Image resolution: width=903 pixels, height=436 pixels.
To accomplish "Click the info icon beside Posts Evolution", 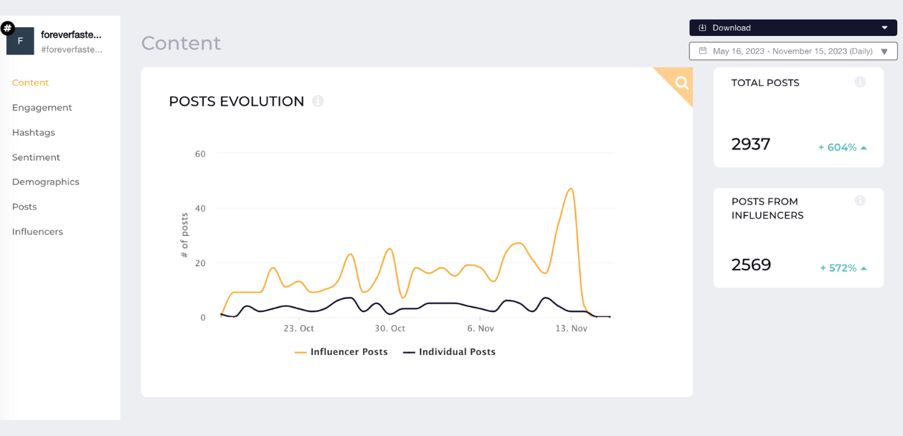I will (318, 101).
